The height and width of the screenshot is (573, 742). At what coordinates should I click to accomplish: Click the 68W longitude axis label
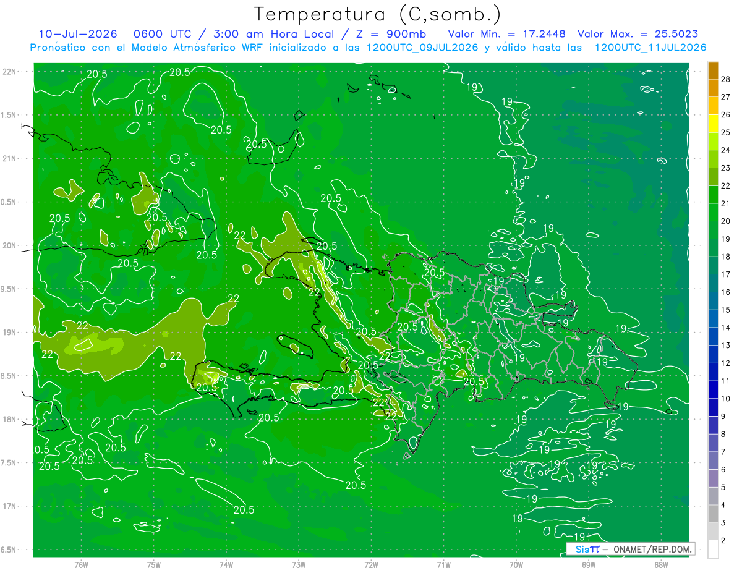pyautogui.click(x=661, y=565)
